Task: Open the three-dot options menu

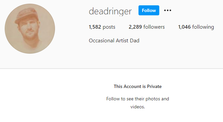Action: pos(168,10)
